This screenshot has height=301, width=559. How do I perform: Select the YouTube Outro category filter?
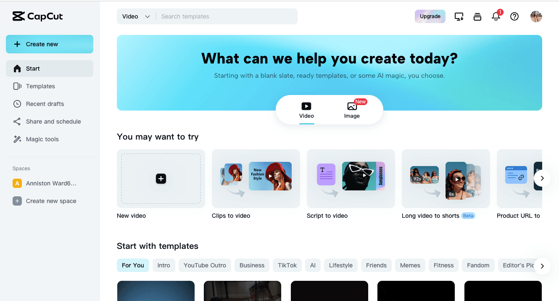205,265
